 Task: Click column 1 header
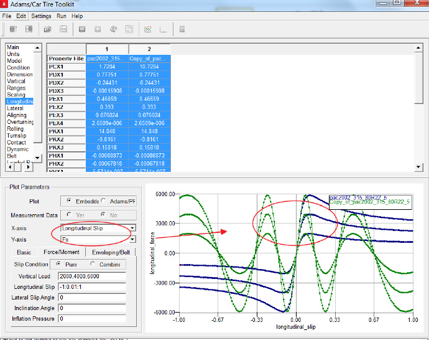(x=107, y=49)
